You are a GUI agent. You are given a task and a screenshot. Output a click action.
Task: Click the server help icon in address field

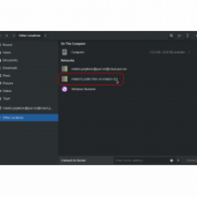click(x=171, y=161)
